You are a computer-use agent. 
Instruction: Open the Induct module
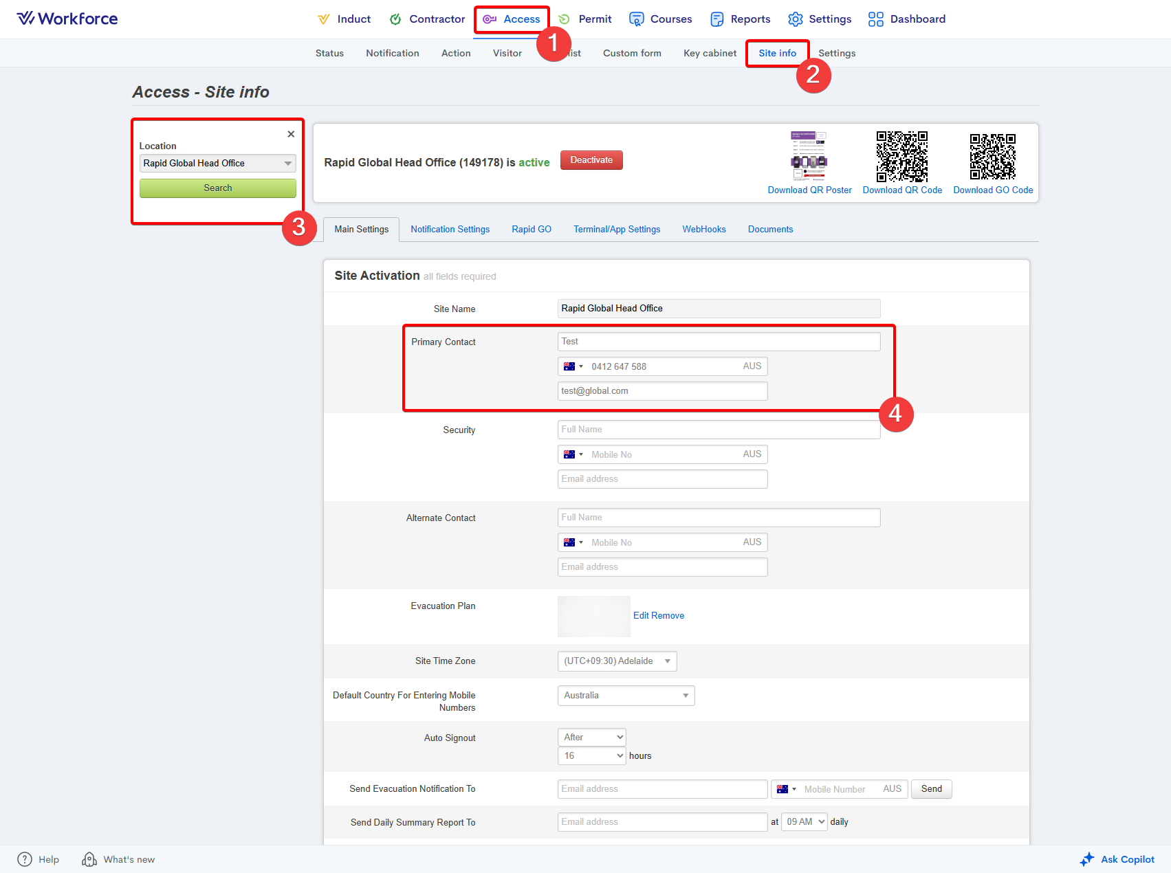pyautogui.click(x=344, y=19)
